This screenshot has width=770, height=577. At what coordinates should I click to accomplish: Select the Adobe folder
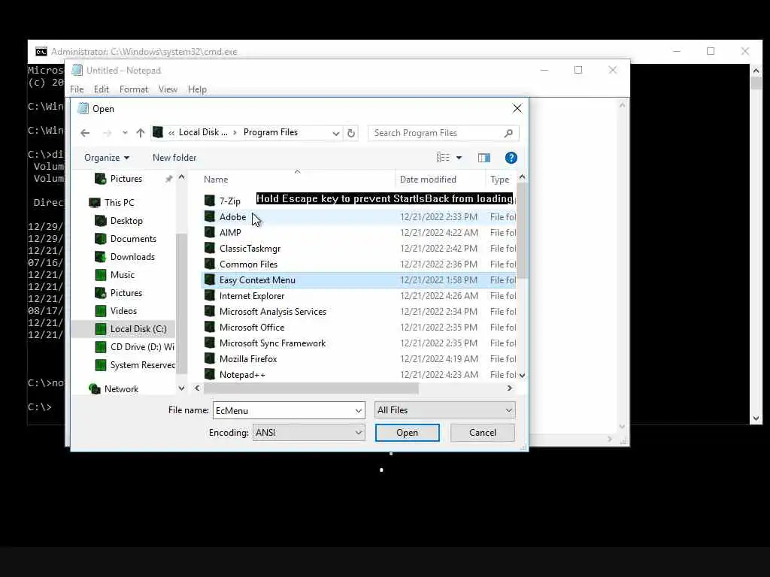tap(233, 217)
